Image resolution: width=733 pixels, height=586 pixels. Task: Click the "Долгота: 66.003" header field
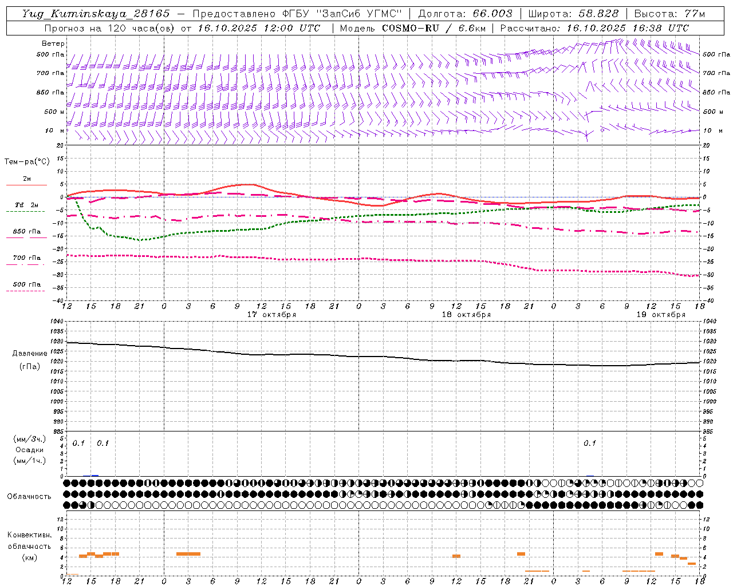click(x=465, y=14)
